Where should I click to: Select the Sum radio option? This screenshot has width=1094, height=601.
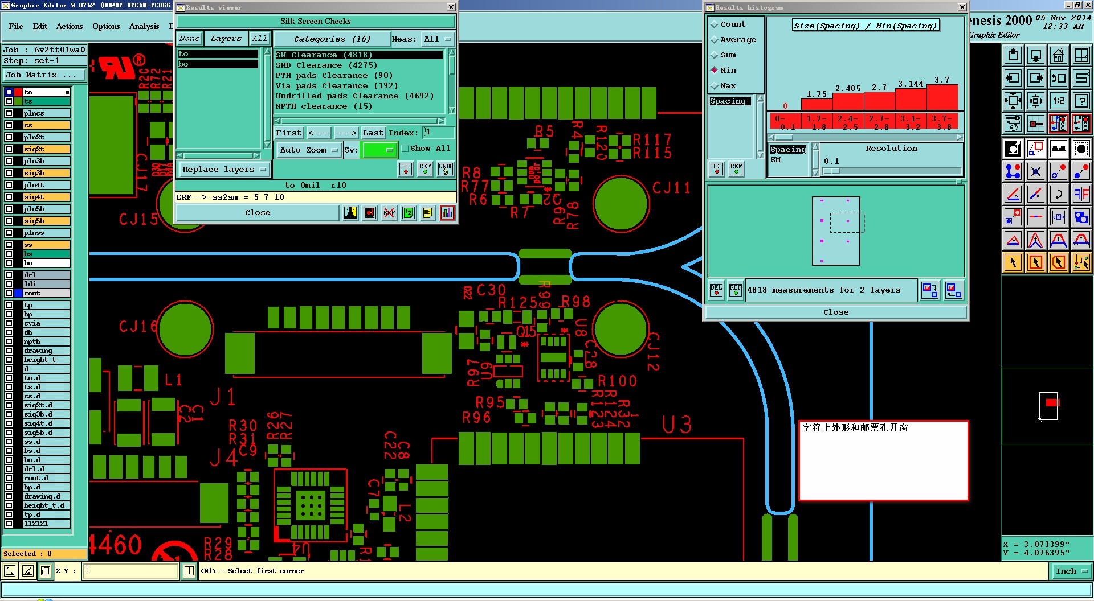click(715, 55)
